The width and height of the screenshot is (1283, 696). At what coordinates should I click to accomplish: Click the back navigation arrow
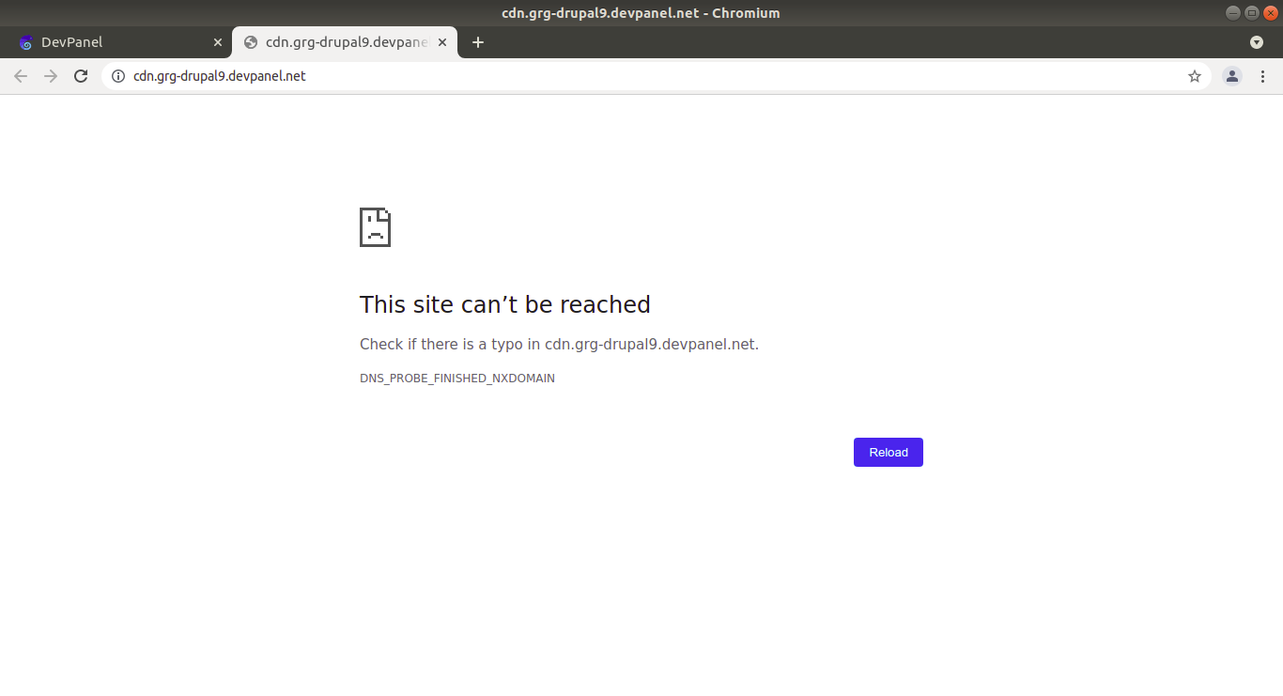pyautogui.click(x=21, y=76)
